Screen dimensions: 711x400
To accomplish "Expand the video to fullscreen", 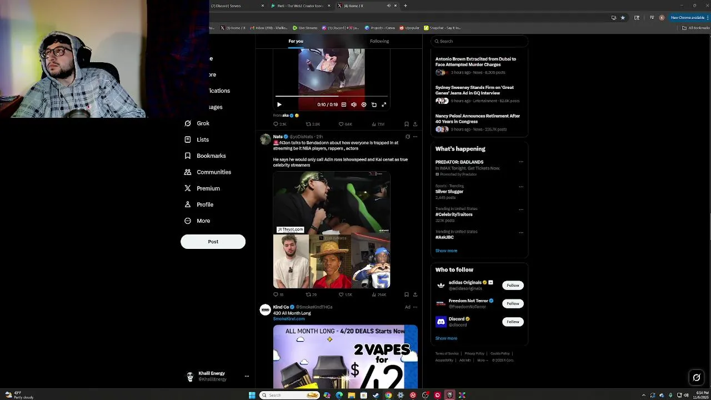I will pos(384,104).
